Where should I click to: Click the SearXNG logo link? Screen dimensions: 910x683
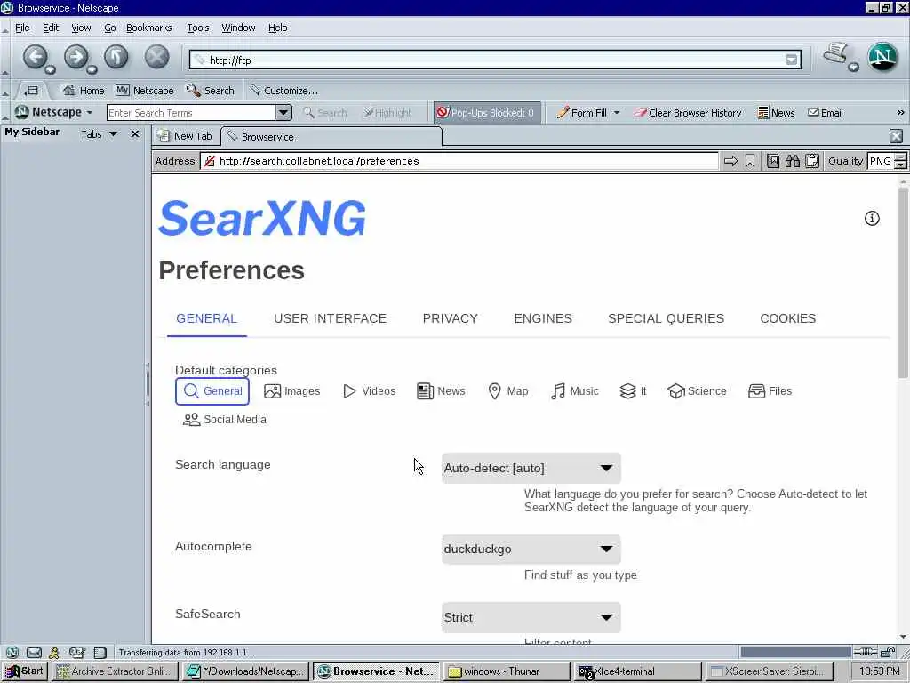(262, 219)
